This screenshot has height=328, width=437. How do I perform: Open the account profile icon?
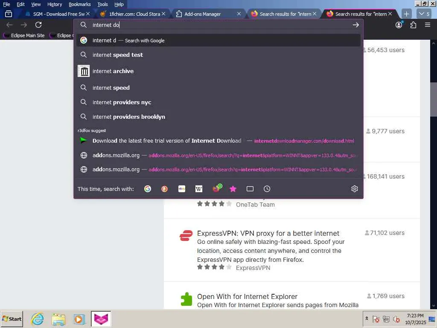point(399,24)
